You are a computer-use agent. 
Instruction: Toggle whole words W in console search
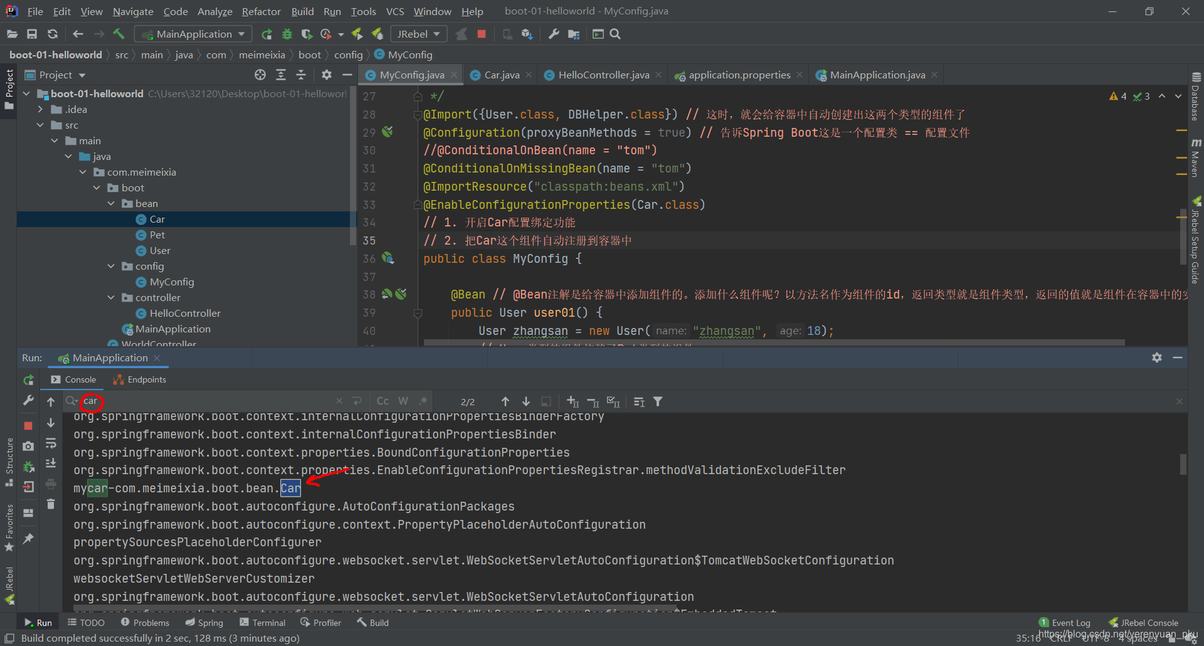[x=403, y=401]
